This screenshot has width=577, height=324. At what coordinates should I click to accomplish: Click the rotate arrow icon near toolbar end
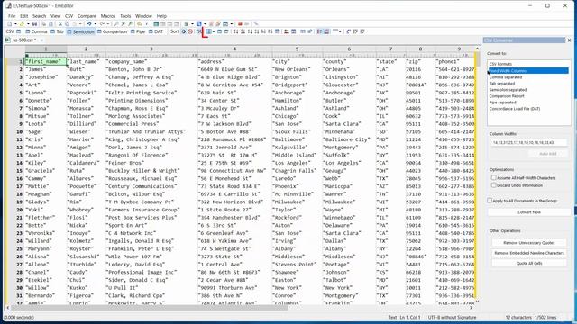pyautogui.click(x=349, y=31)
